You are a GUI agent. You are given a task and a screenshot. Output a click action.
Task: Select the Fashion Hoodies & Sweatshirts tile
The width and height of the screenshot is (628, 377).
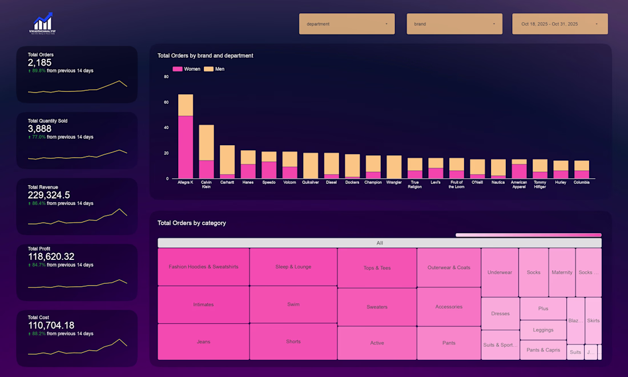pyautogui.click(x=203, y=267)
